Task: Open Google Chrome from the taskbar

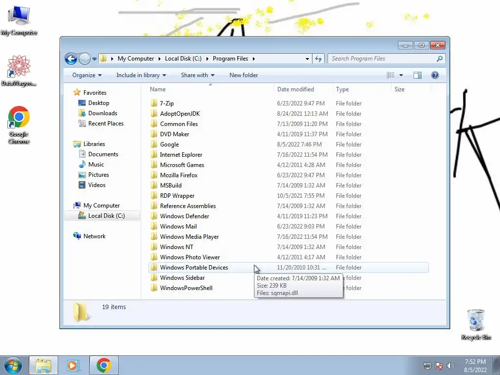Action: (104, 365)
